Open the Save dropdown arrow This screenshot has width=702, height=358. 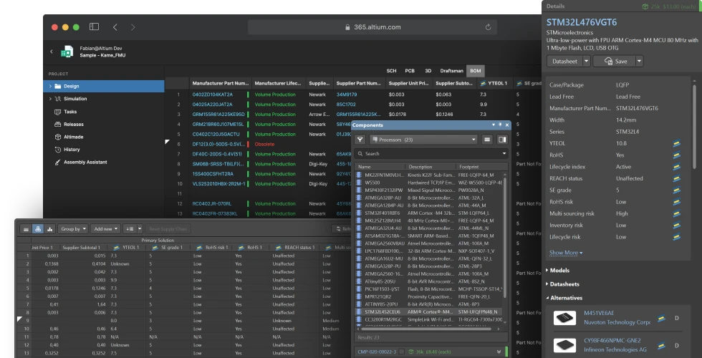click(x=639, y=62)
